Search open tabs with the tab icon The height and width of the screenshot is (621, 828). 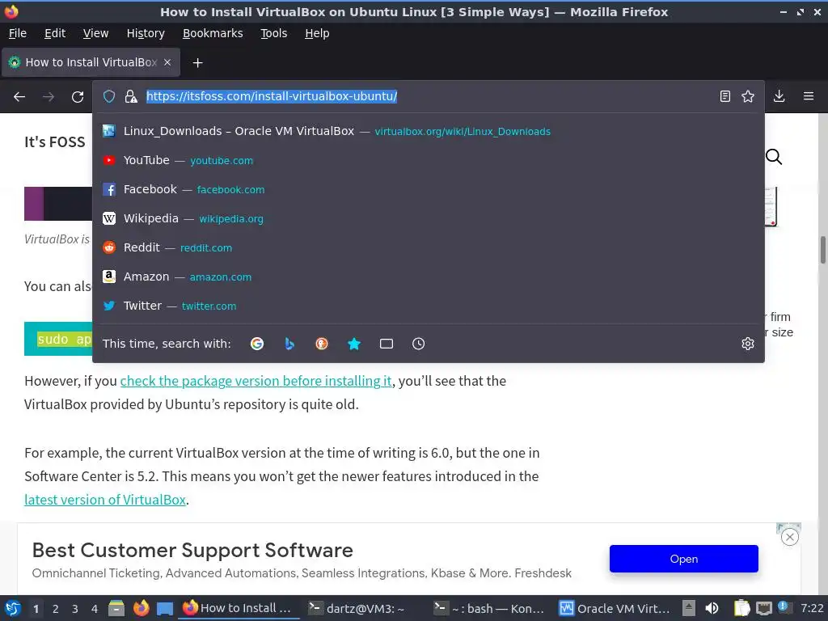(386, 344)
